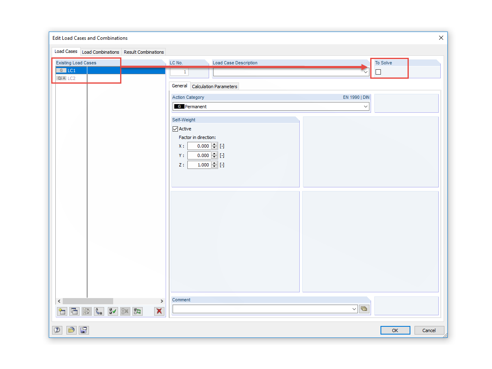This screenshot has width=492, height=369.
Task: Invert load case selection icon
Action: coord(137,311)
